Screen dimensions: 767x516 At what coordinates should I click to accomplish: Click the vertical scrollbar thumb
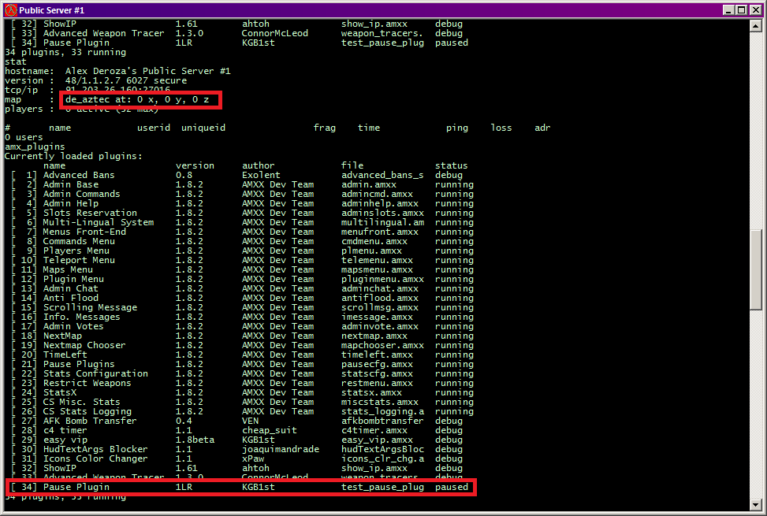(x=756, y=269)
